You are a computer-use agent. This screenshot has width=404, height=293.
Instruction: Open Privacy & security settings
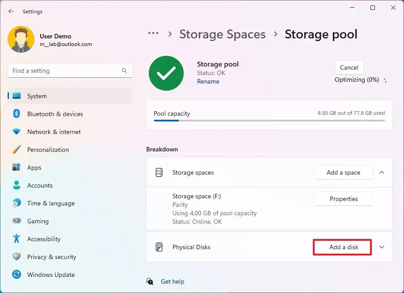52,257
